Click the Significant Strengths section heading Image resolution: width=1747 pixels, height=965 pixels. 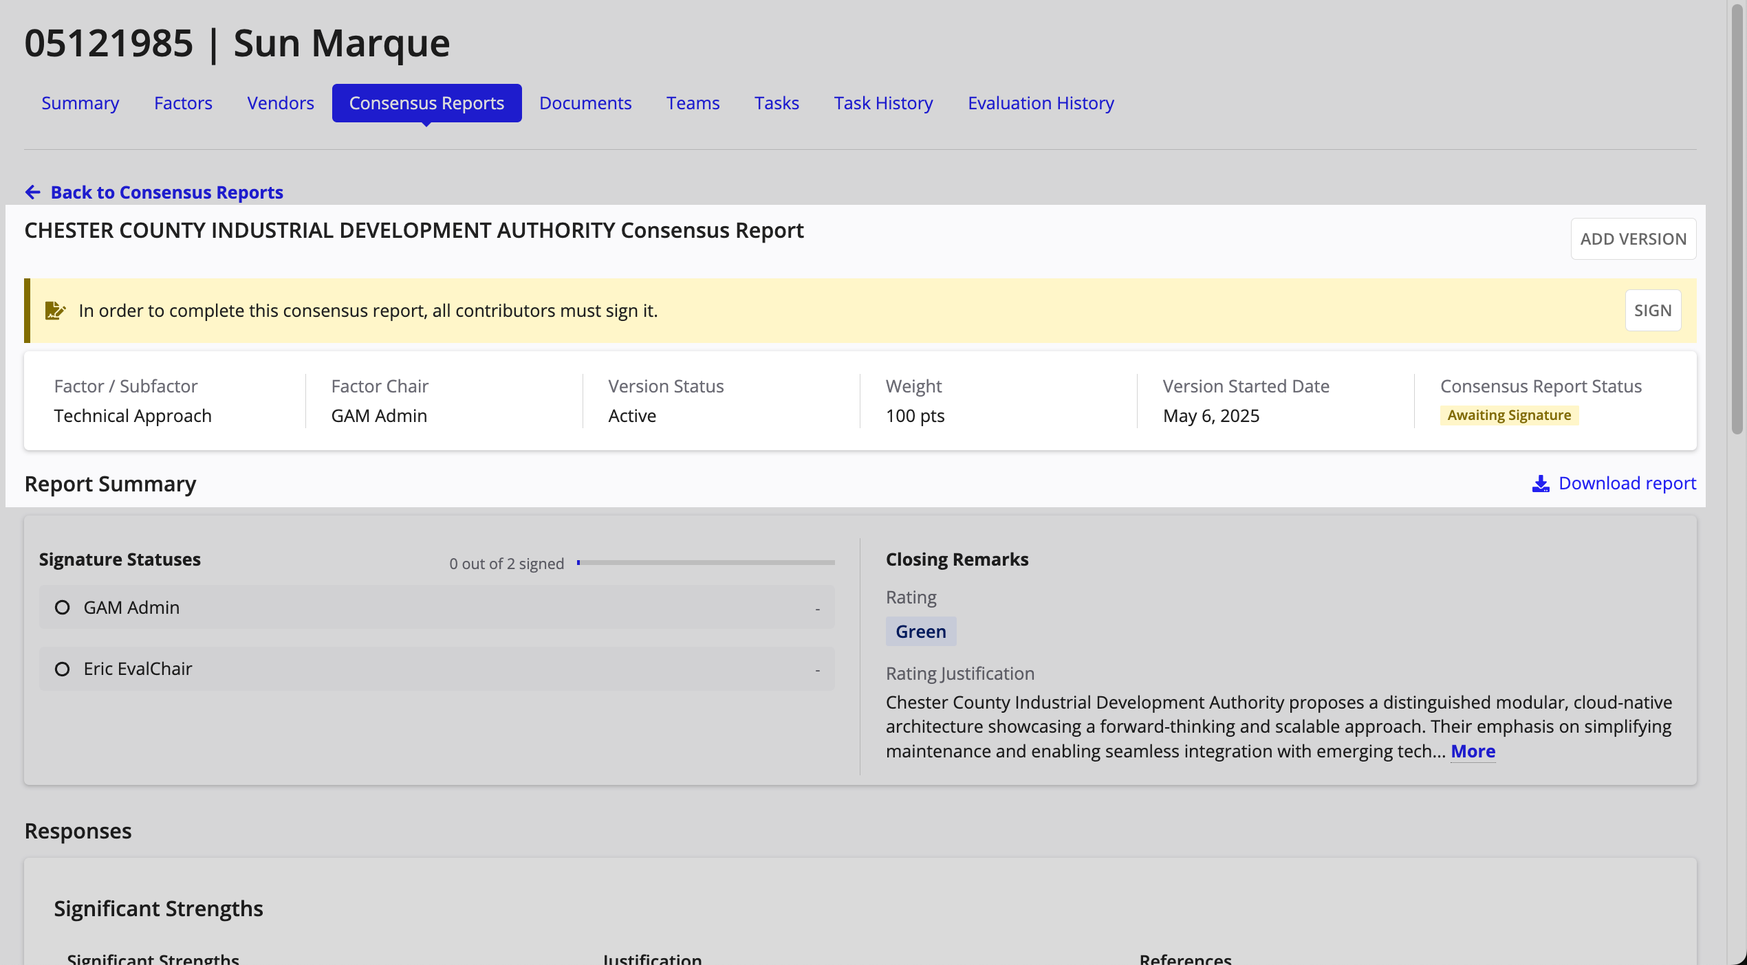tap(158, 909)
